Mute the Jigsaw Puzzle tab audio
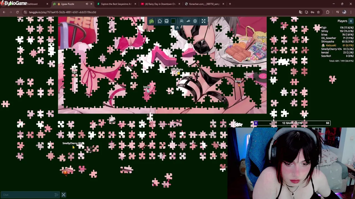This screenshot has width=355, height=199. (x=87, y=4)
